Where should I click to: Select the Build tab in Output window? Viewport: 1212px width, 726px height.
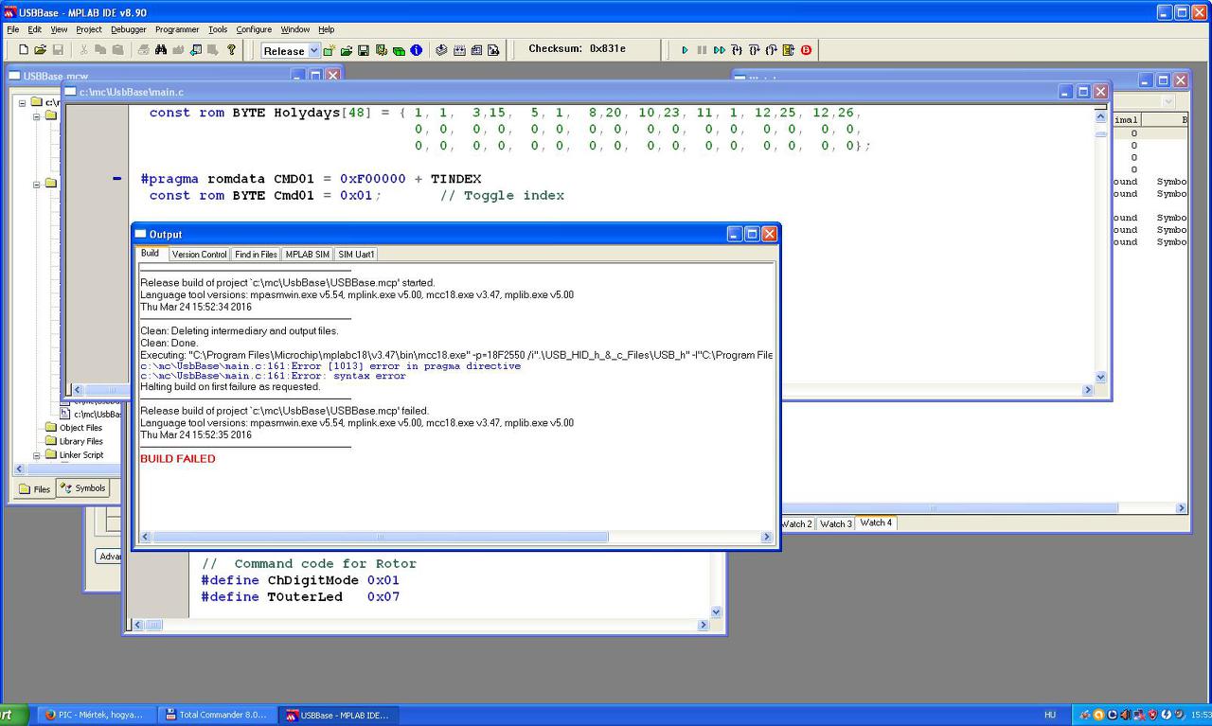tap(151, 253)
